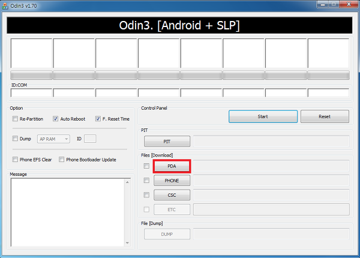Close the Odin3 window

[349, 4]
